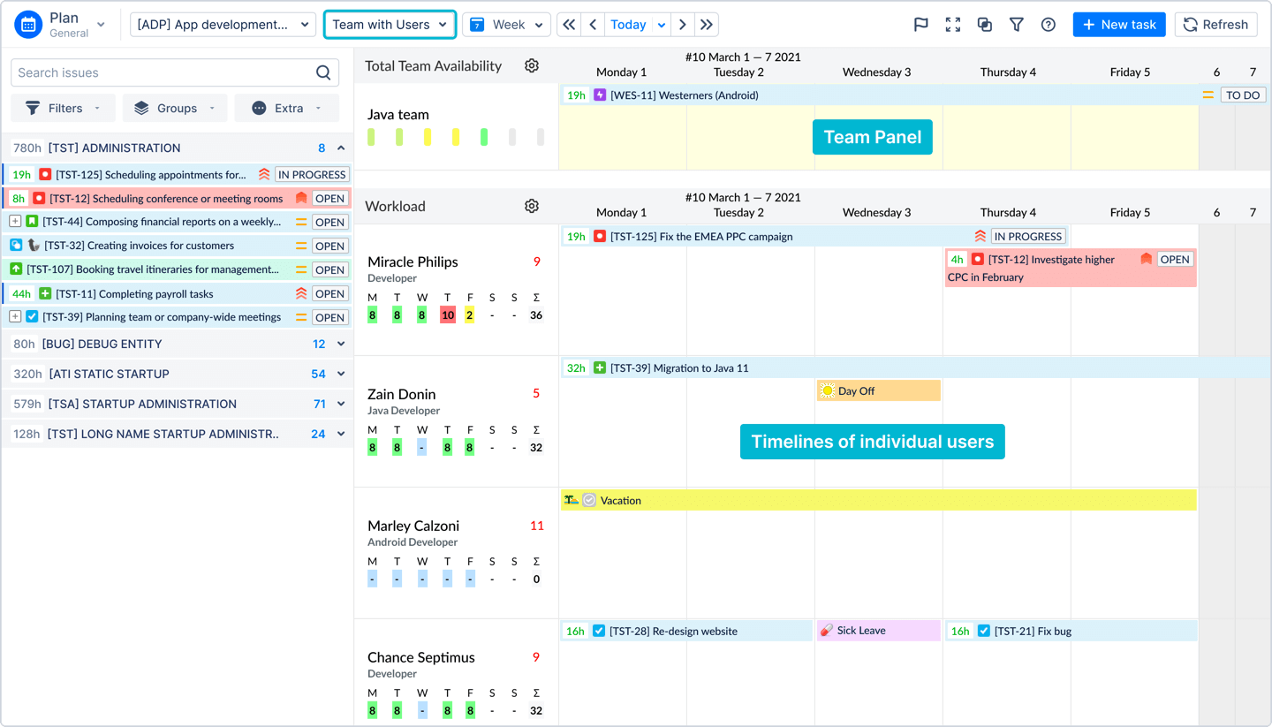This screenshot has height=727, width=1272.
Task: Click the search magnifier icon
Action: (x=323, y=72)
